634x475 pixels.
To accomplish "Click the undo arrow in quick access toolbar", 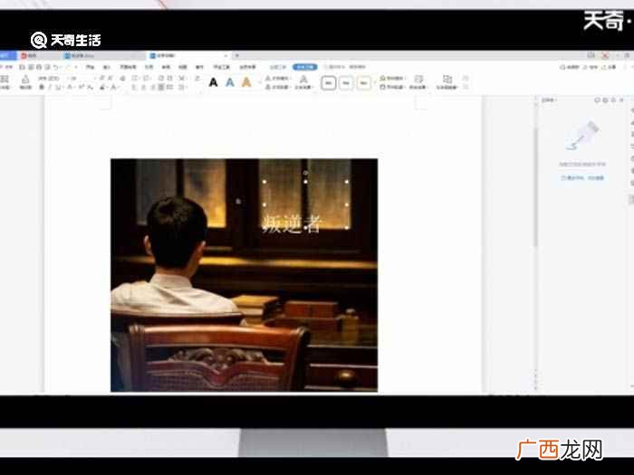I will coord(56,67).
